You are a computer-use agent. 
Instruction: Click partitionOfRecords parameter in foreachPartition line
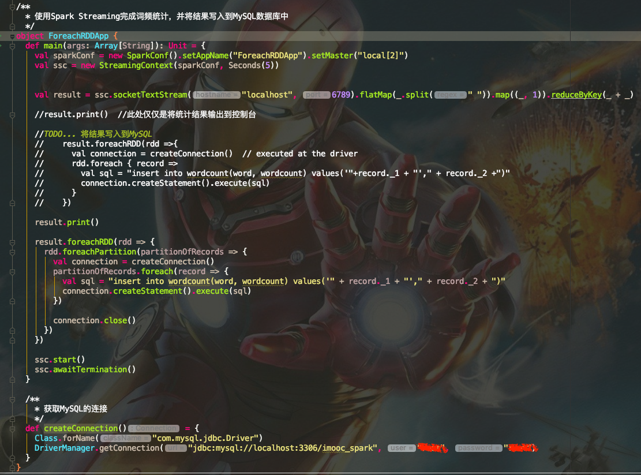pyautogui.click(x=182, y=252)
